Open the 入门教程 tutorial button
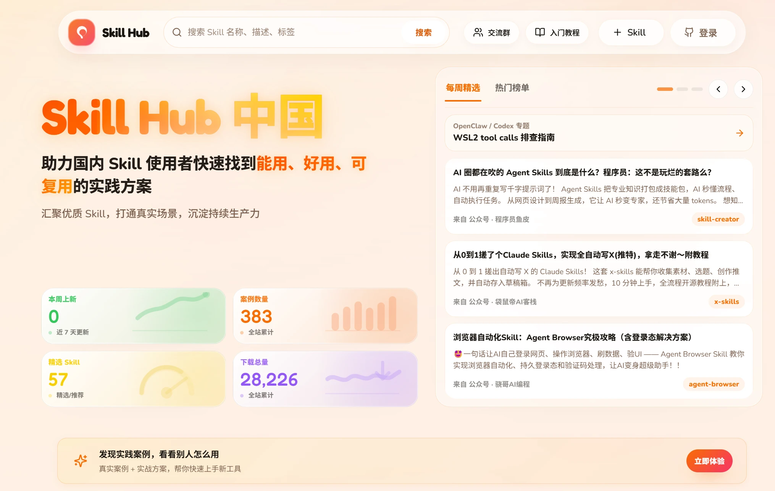775x491 pixels. tap(557, 32)
